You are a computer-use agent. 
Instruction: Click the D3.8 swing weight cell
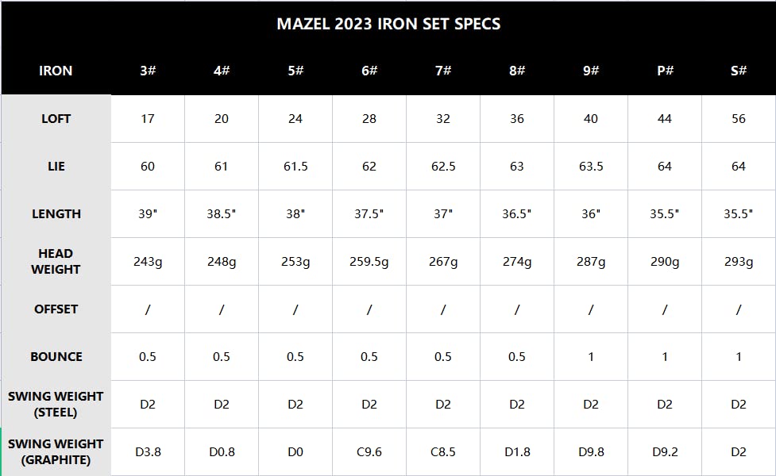click(x=148, y=452)
